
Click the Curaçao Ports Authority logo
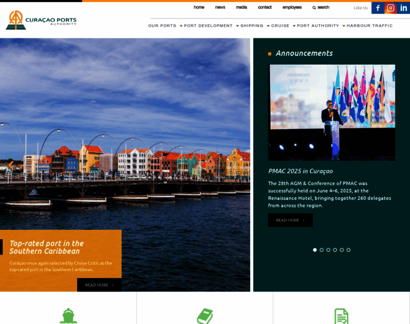42,20
